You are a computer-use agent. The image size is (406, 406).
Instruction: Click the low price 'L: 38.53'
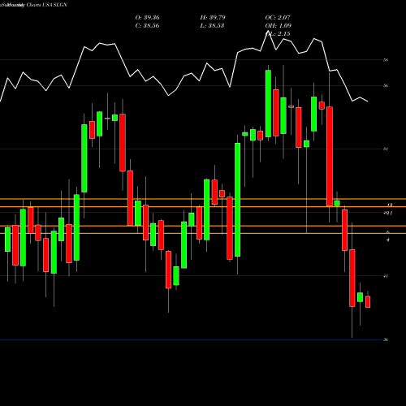(212, 26)
